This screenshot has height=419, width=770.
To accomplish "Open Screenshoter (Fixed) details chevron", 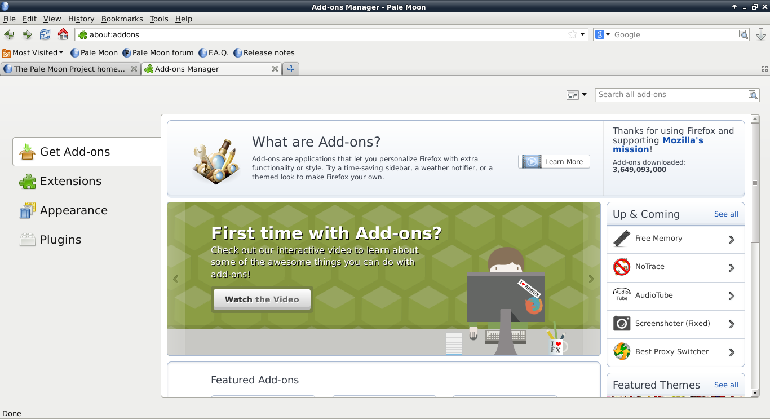I will pyautogui.click(x=732, y=324).
